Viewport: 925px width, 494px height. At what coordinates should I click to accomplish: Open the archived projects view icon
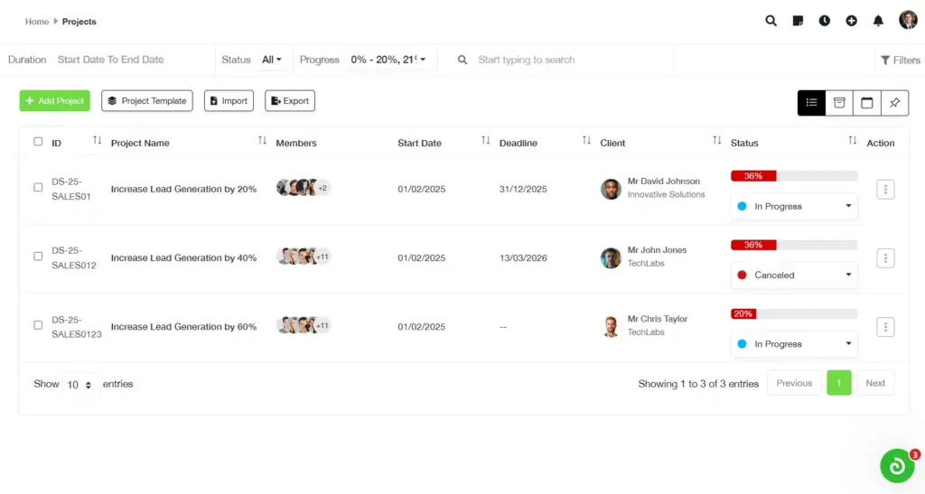click(839, 103)
